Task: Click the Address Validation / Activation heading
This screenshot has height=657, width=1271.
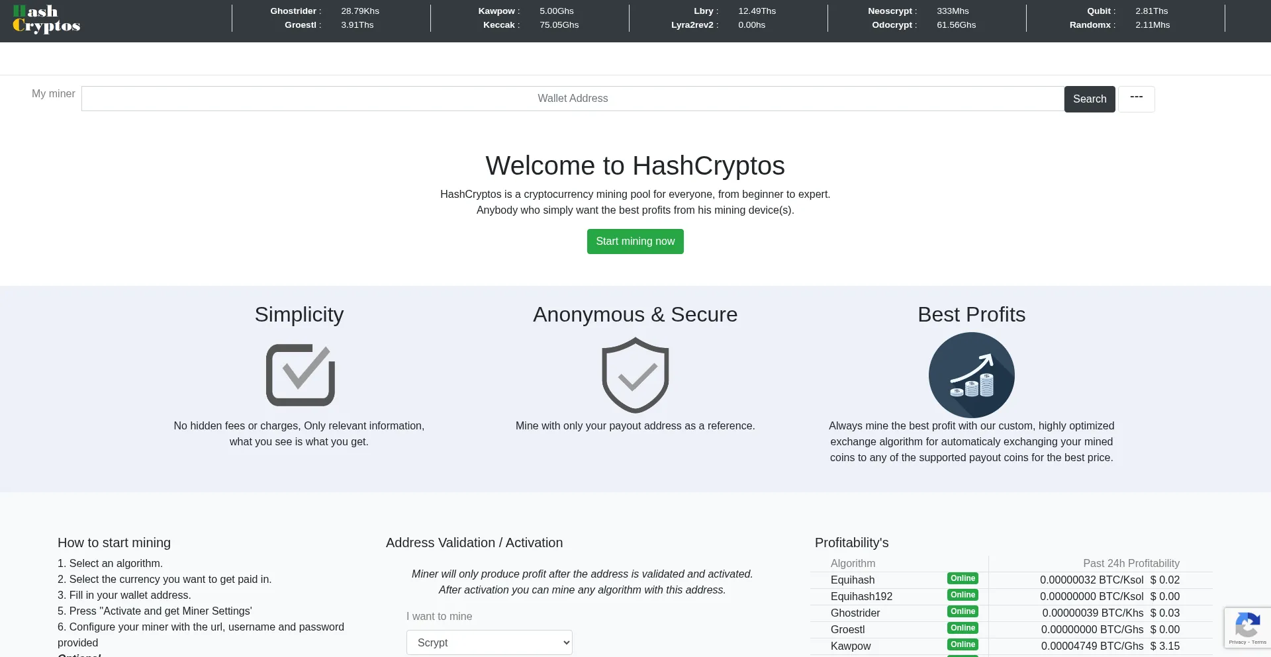Action: point(474,543)
